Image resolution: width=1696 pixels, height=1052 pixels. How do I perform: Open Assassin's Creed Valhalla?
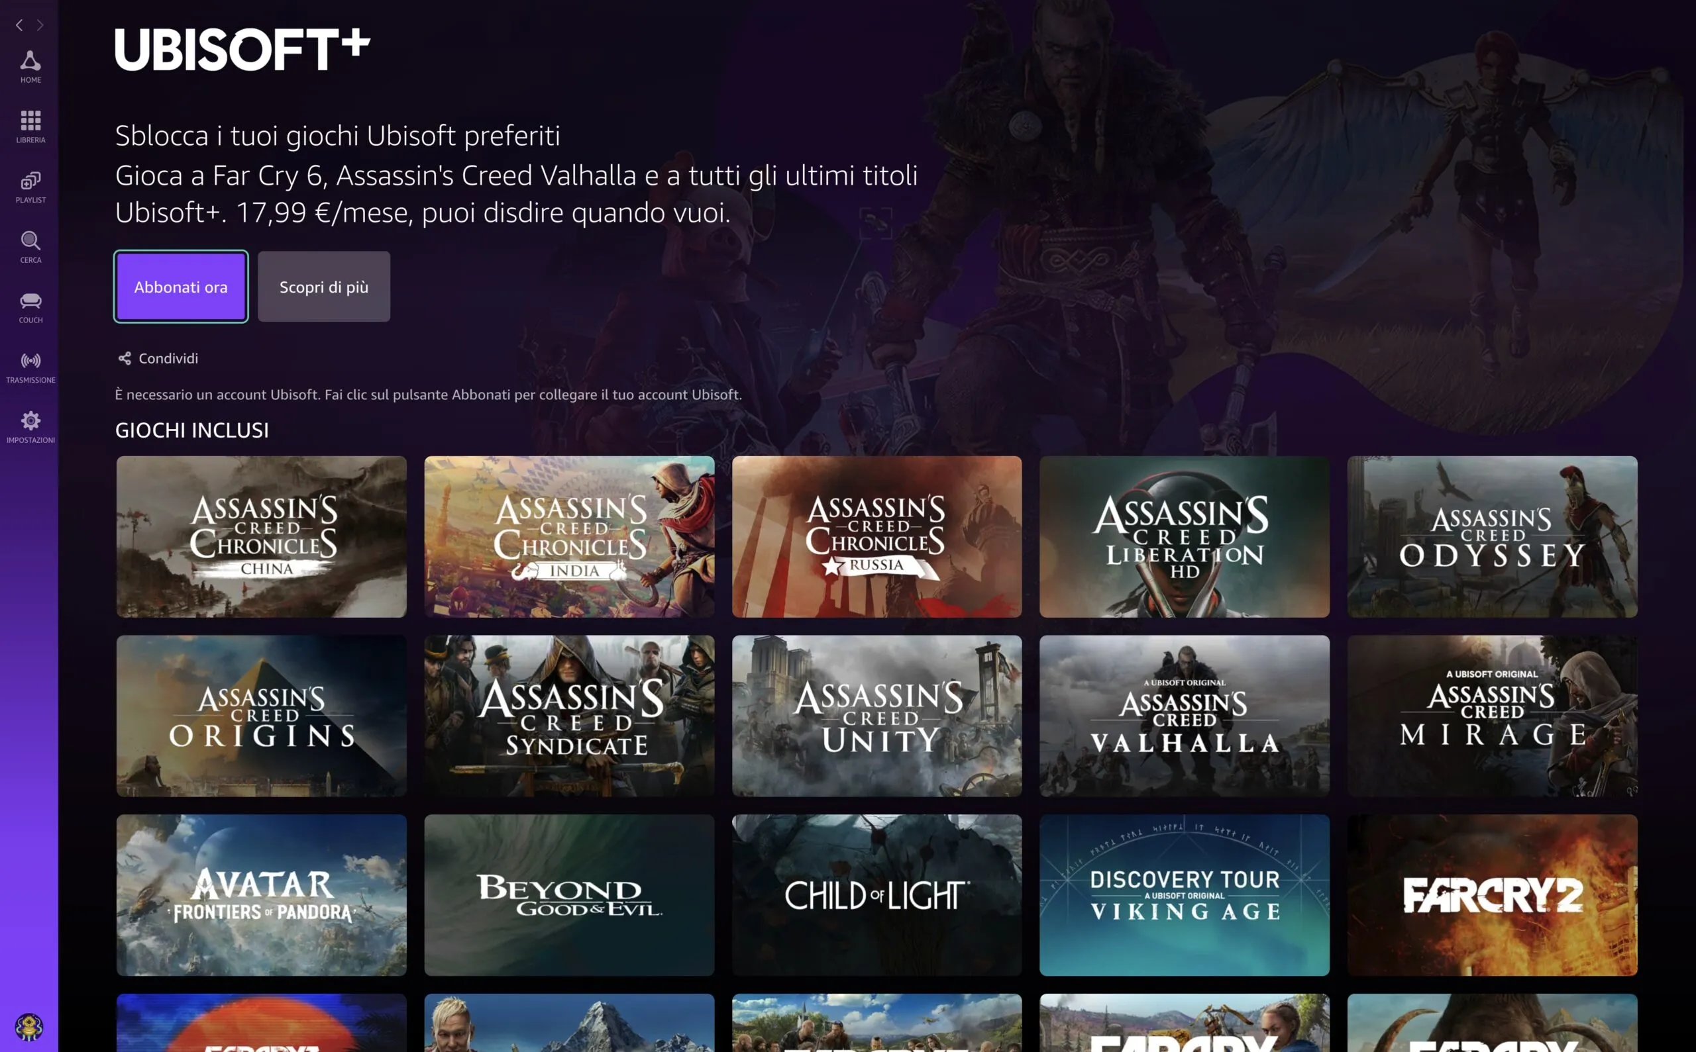click(1184, 716)
